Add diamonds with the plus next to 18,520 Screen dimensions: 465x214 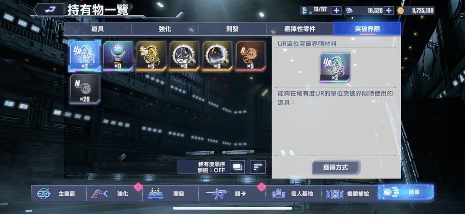(x=389, y=10)
